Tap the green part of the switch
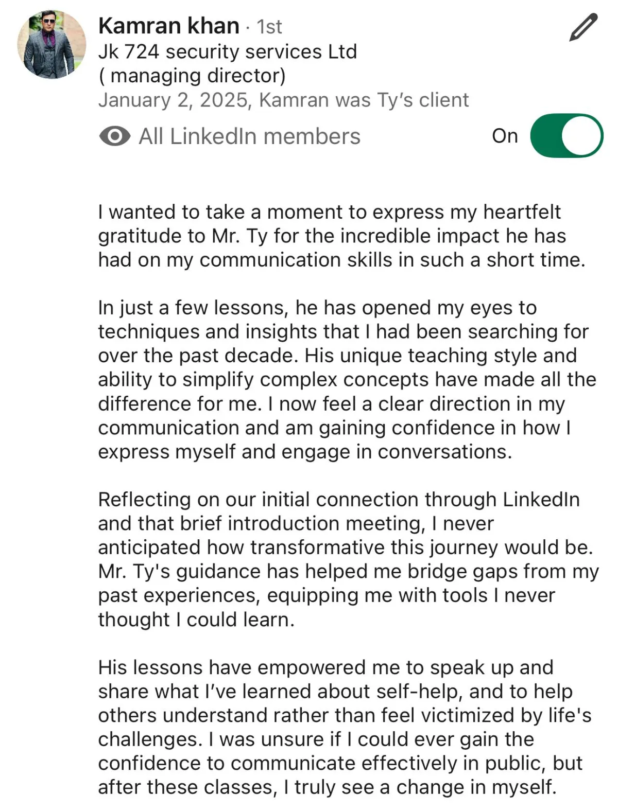618x812 pixels. point(546,136)
